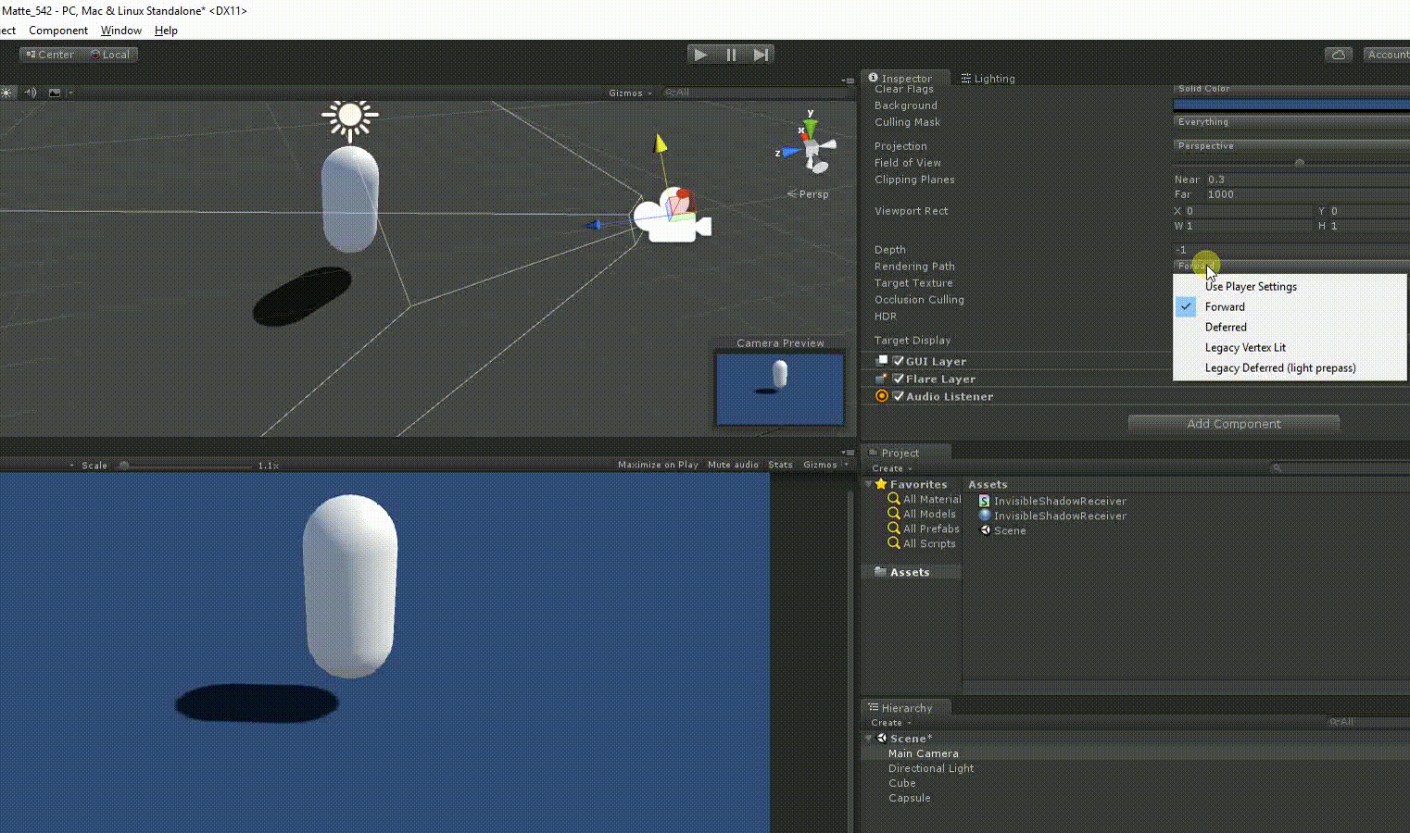
Task: Select Deferred rendering path from the menu
Action: coord(1225,327)
